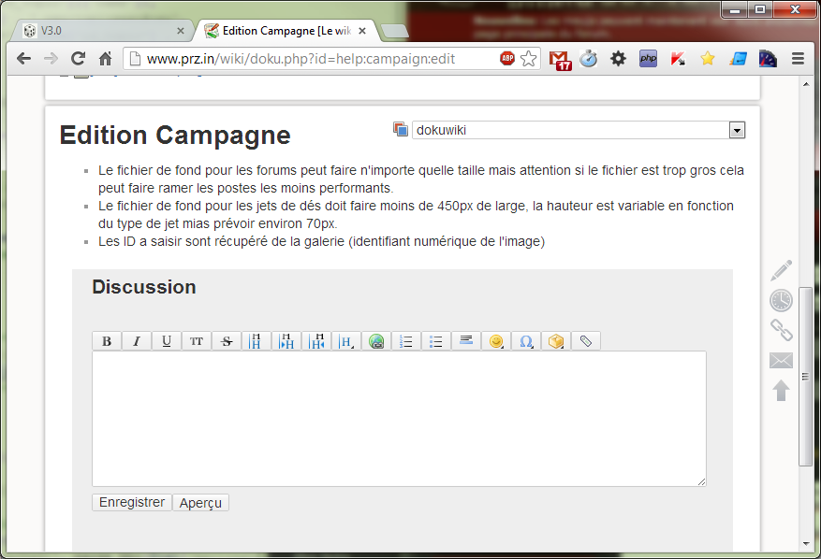Insert a horizontal rule
Viewport: 821px width, 559px height.
[466, 341]
